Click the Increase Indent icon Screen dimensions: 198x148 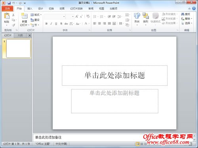[114, 17]
